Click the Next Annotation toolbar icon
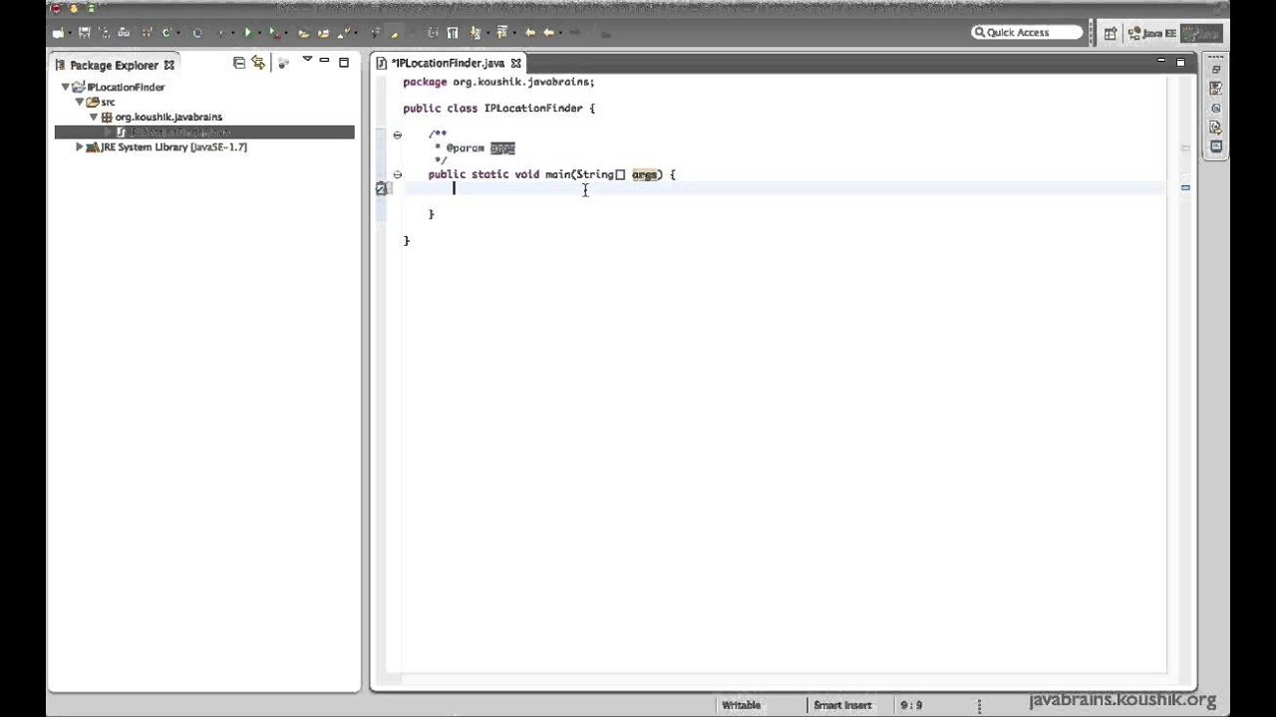The height and width of the screenshot is (717, 1276). click(x=476, y=33)
